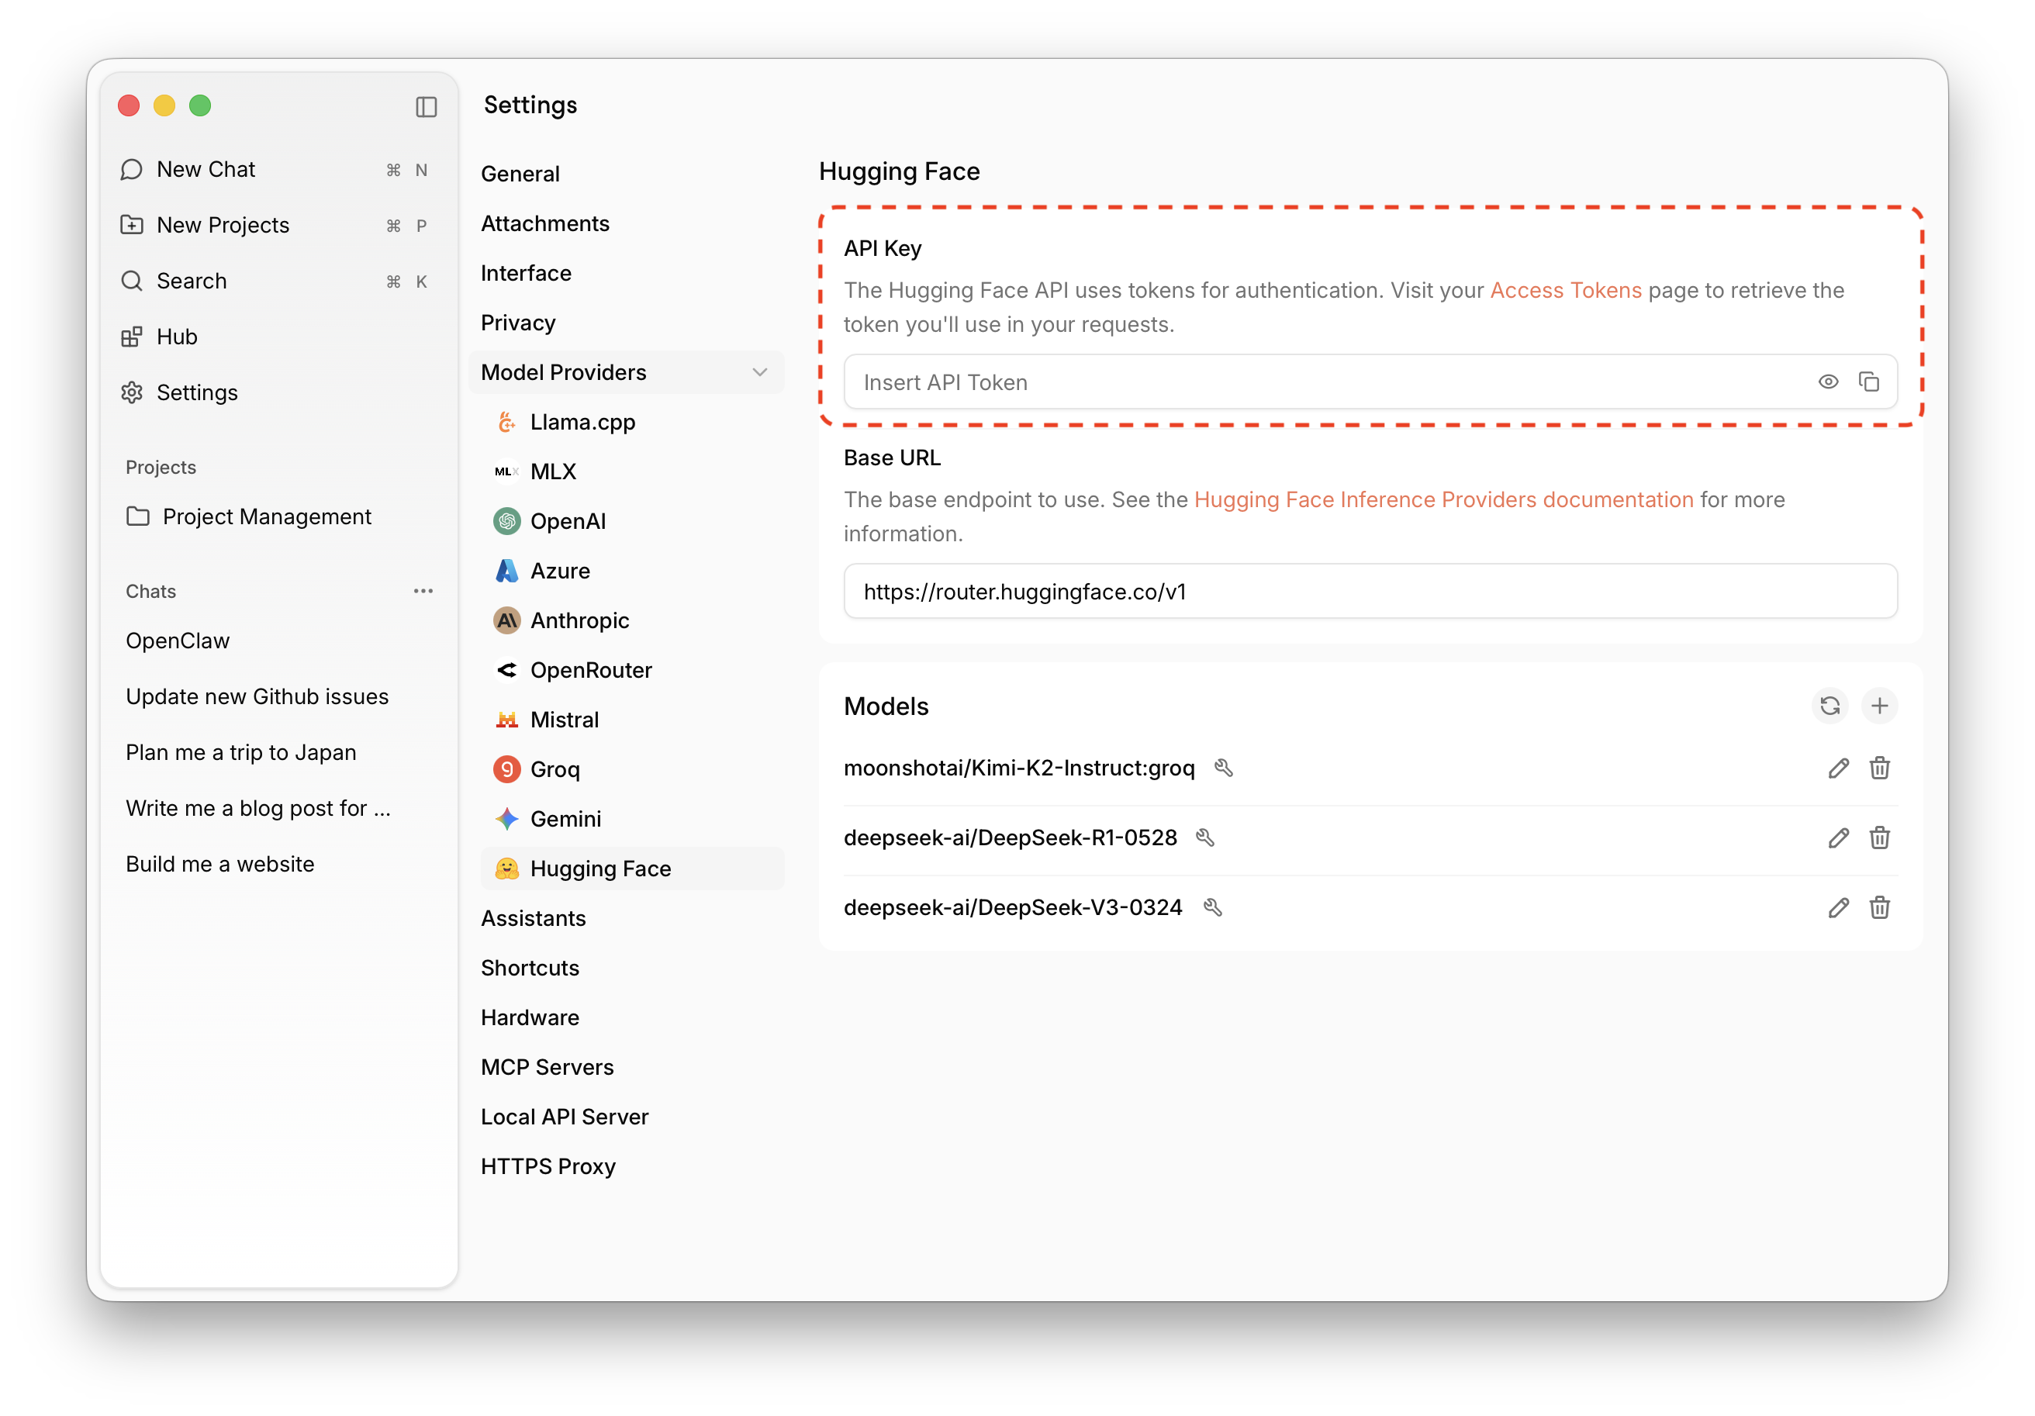Toggle the sidebar panel icon
Screen dimensions: 2035x1416
tap(427, 107)
